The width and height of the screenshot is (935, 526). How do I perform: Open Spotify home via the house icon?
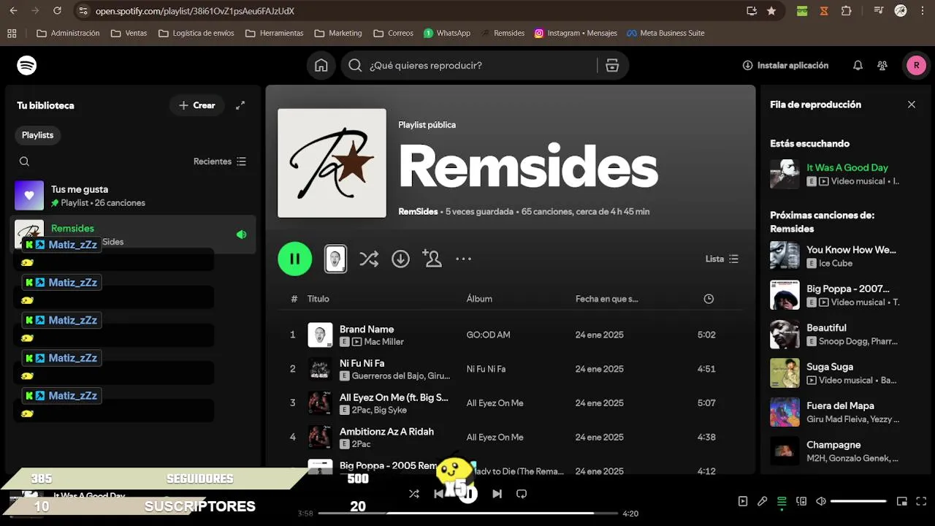(x=321, y=66)
